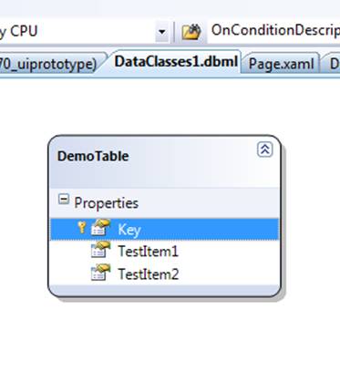Open the partially visible tab after Page.xaml
Viewport: 340px width, 382px height.
(x=332, y=64)
